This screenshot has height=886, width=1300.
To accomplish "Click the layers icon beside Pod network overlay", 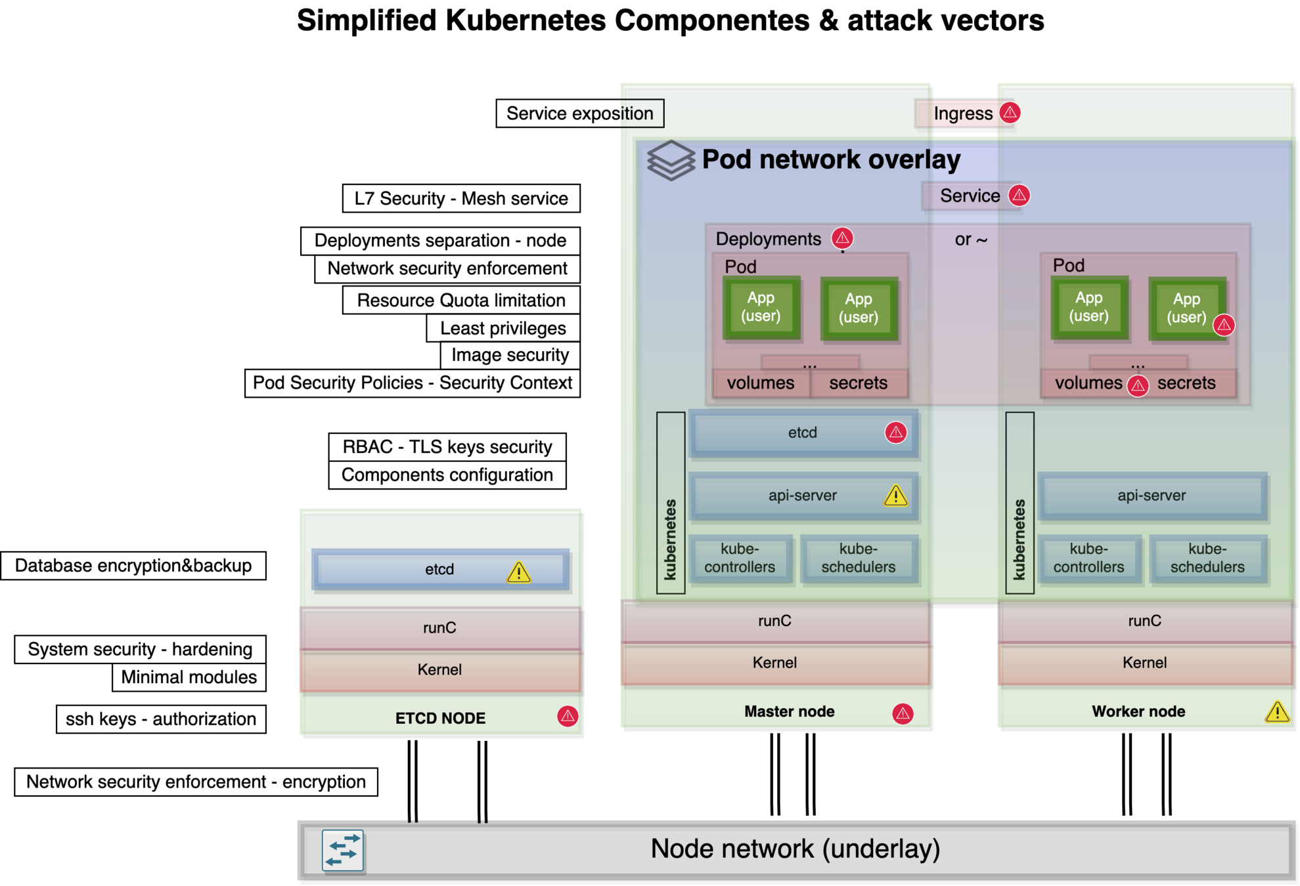I will (670, 160).
